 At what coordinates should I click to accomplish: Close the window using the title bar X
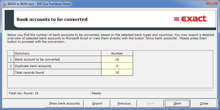click(212, 3)
